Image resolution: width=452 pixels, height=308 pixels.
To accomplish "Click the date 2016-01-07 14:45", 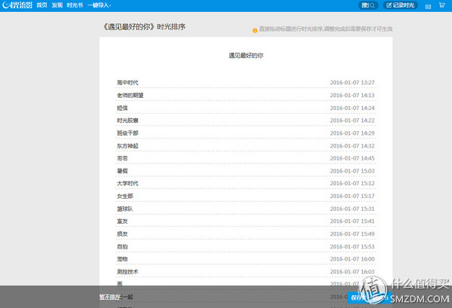I will 353,158.
